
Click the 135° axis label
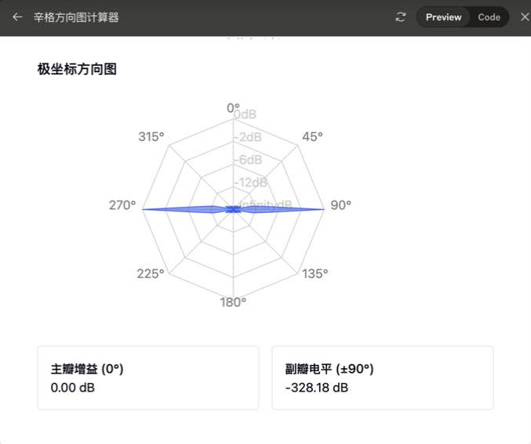(x=315, y=273)
